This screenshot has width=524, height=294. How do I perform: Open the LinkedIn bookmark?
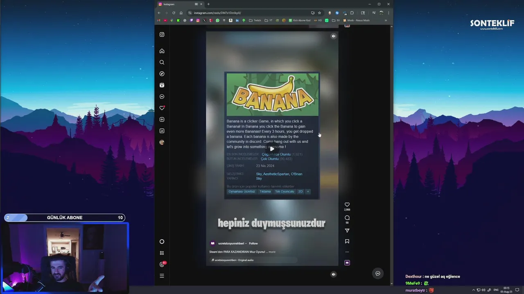237,20
